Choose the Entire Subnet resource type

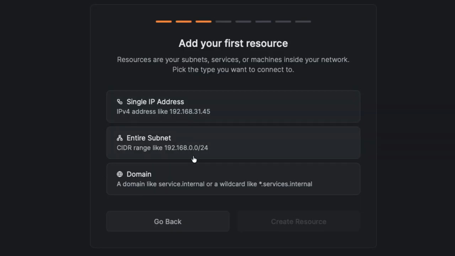(x=233, y=143)
